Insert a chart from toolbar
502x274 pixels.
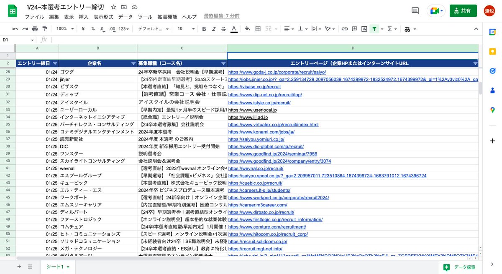[x=364, y=29]
